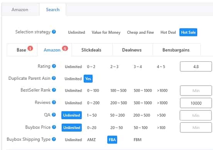Select AMZ shipping type
The height and width of the screenshot is (150, 213).
click(x=91, y=140)
